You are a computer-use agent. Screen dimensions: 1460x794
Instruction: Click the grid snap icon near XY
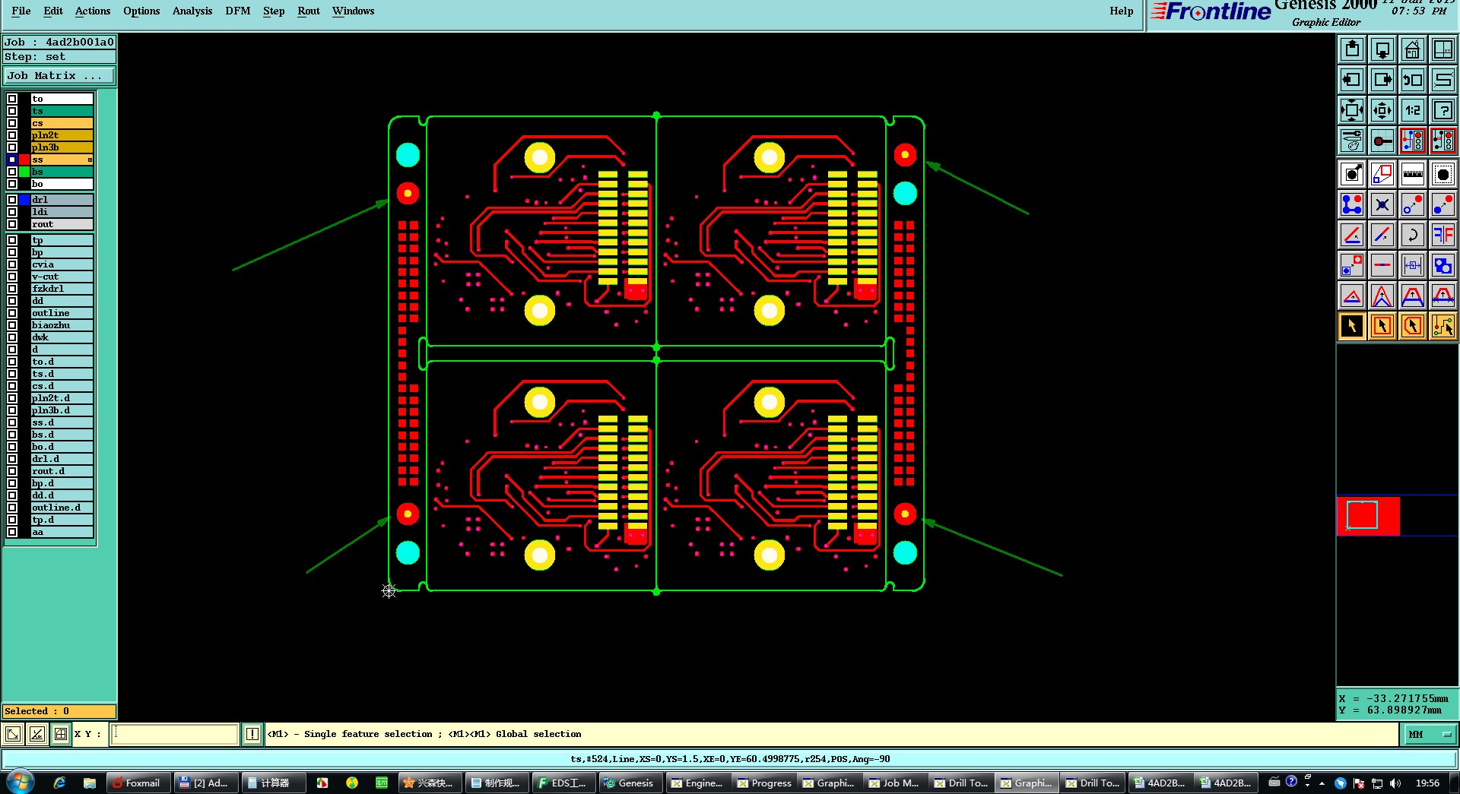point(61,734)
